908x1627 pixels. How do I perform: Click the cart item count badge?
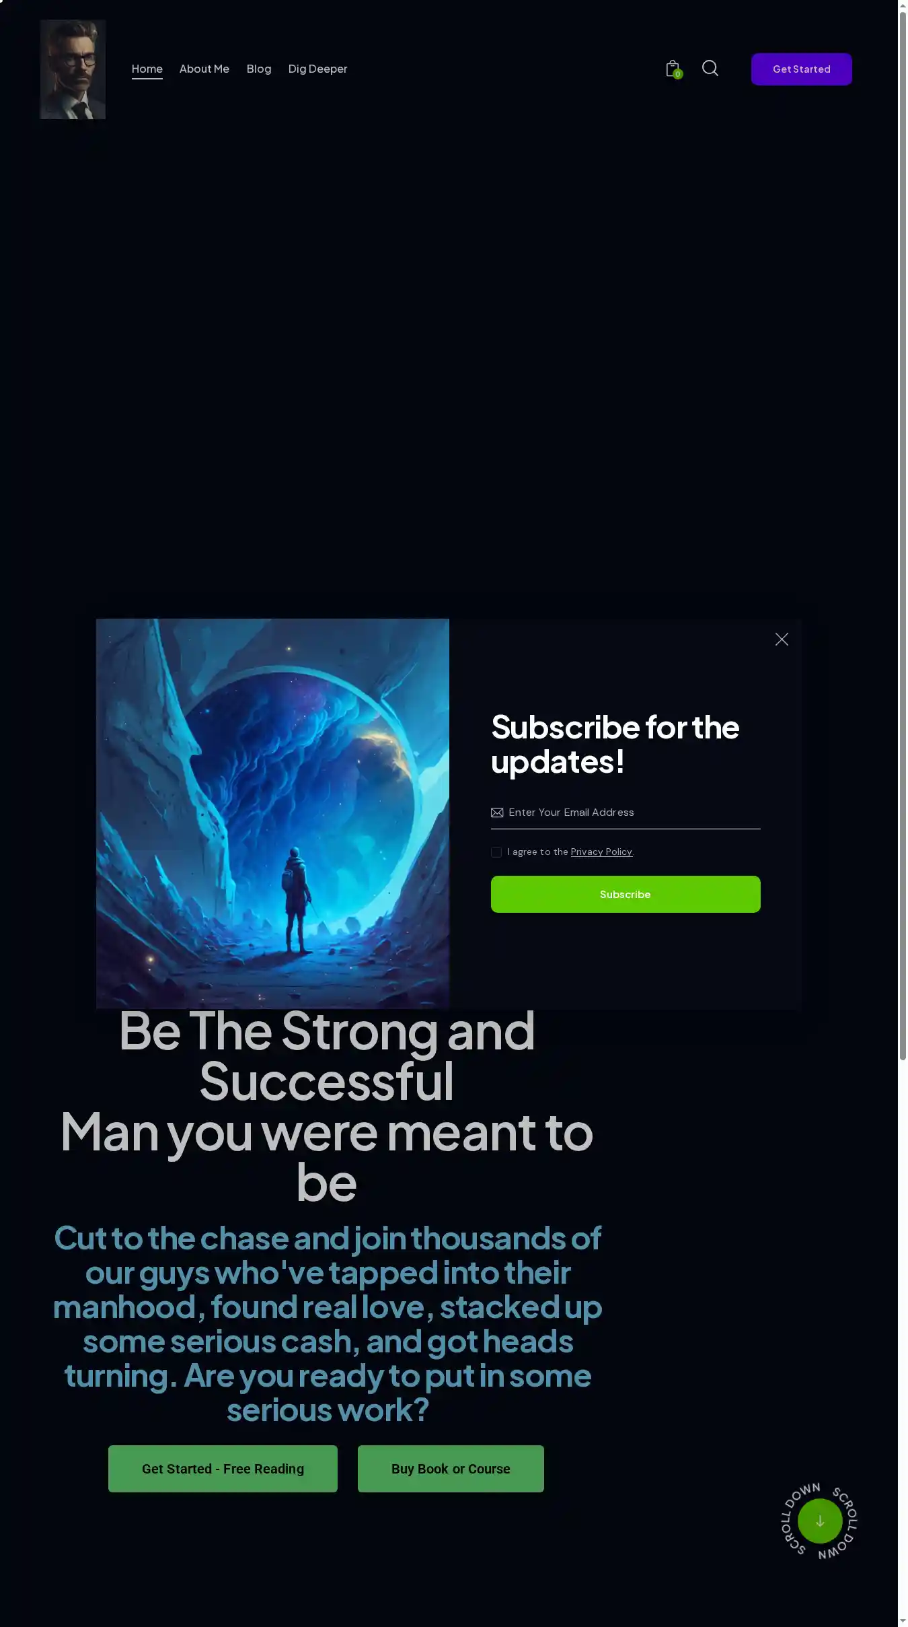678,75
